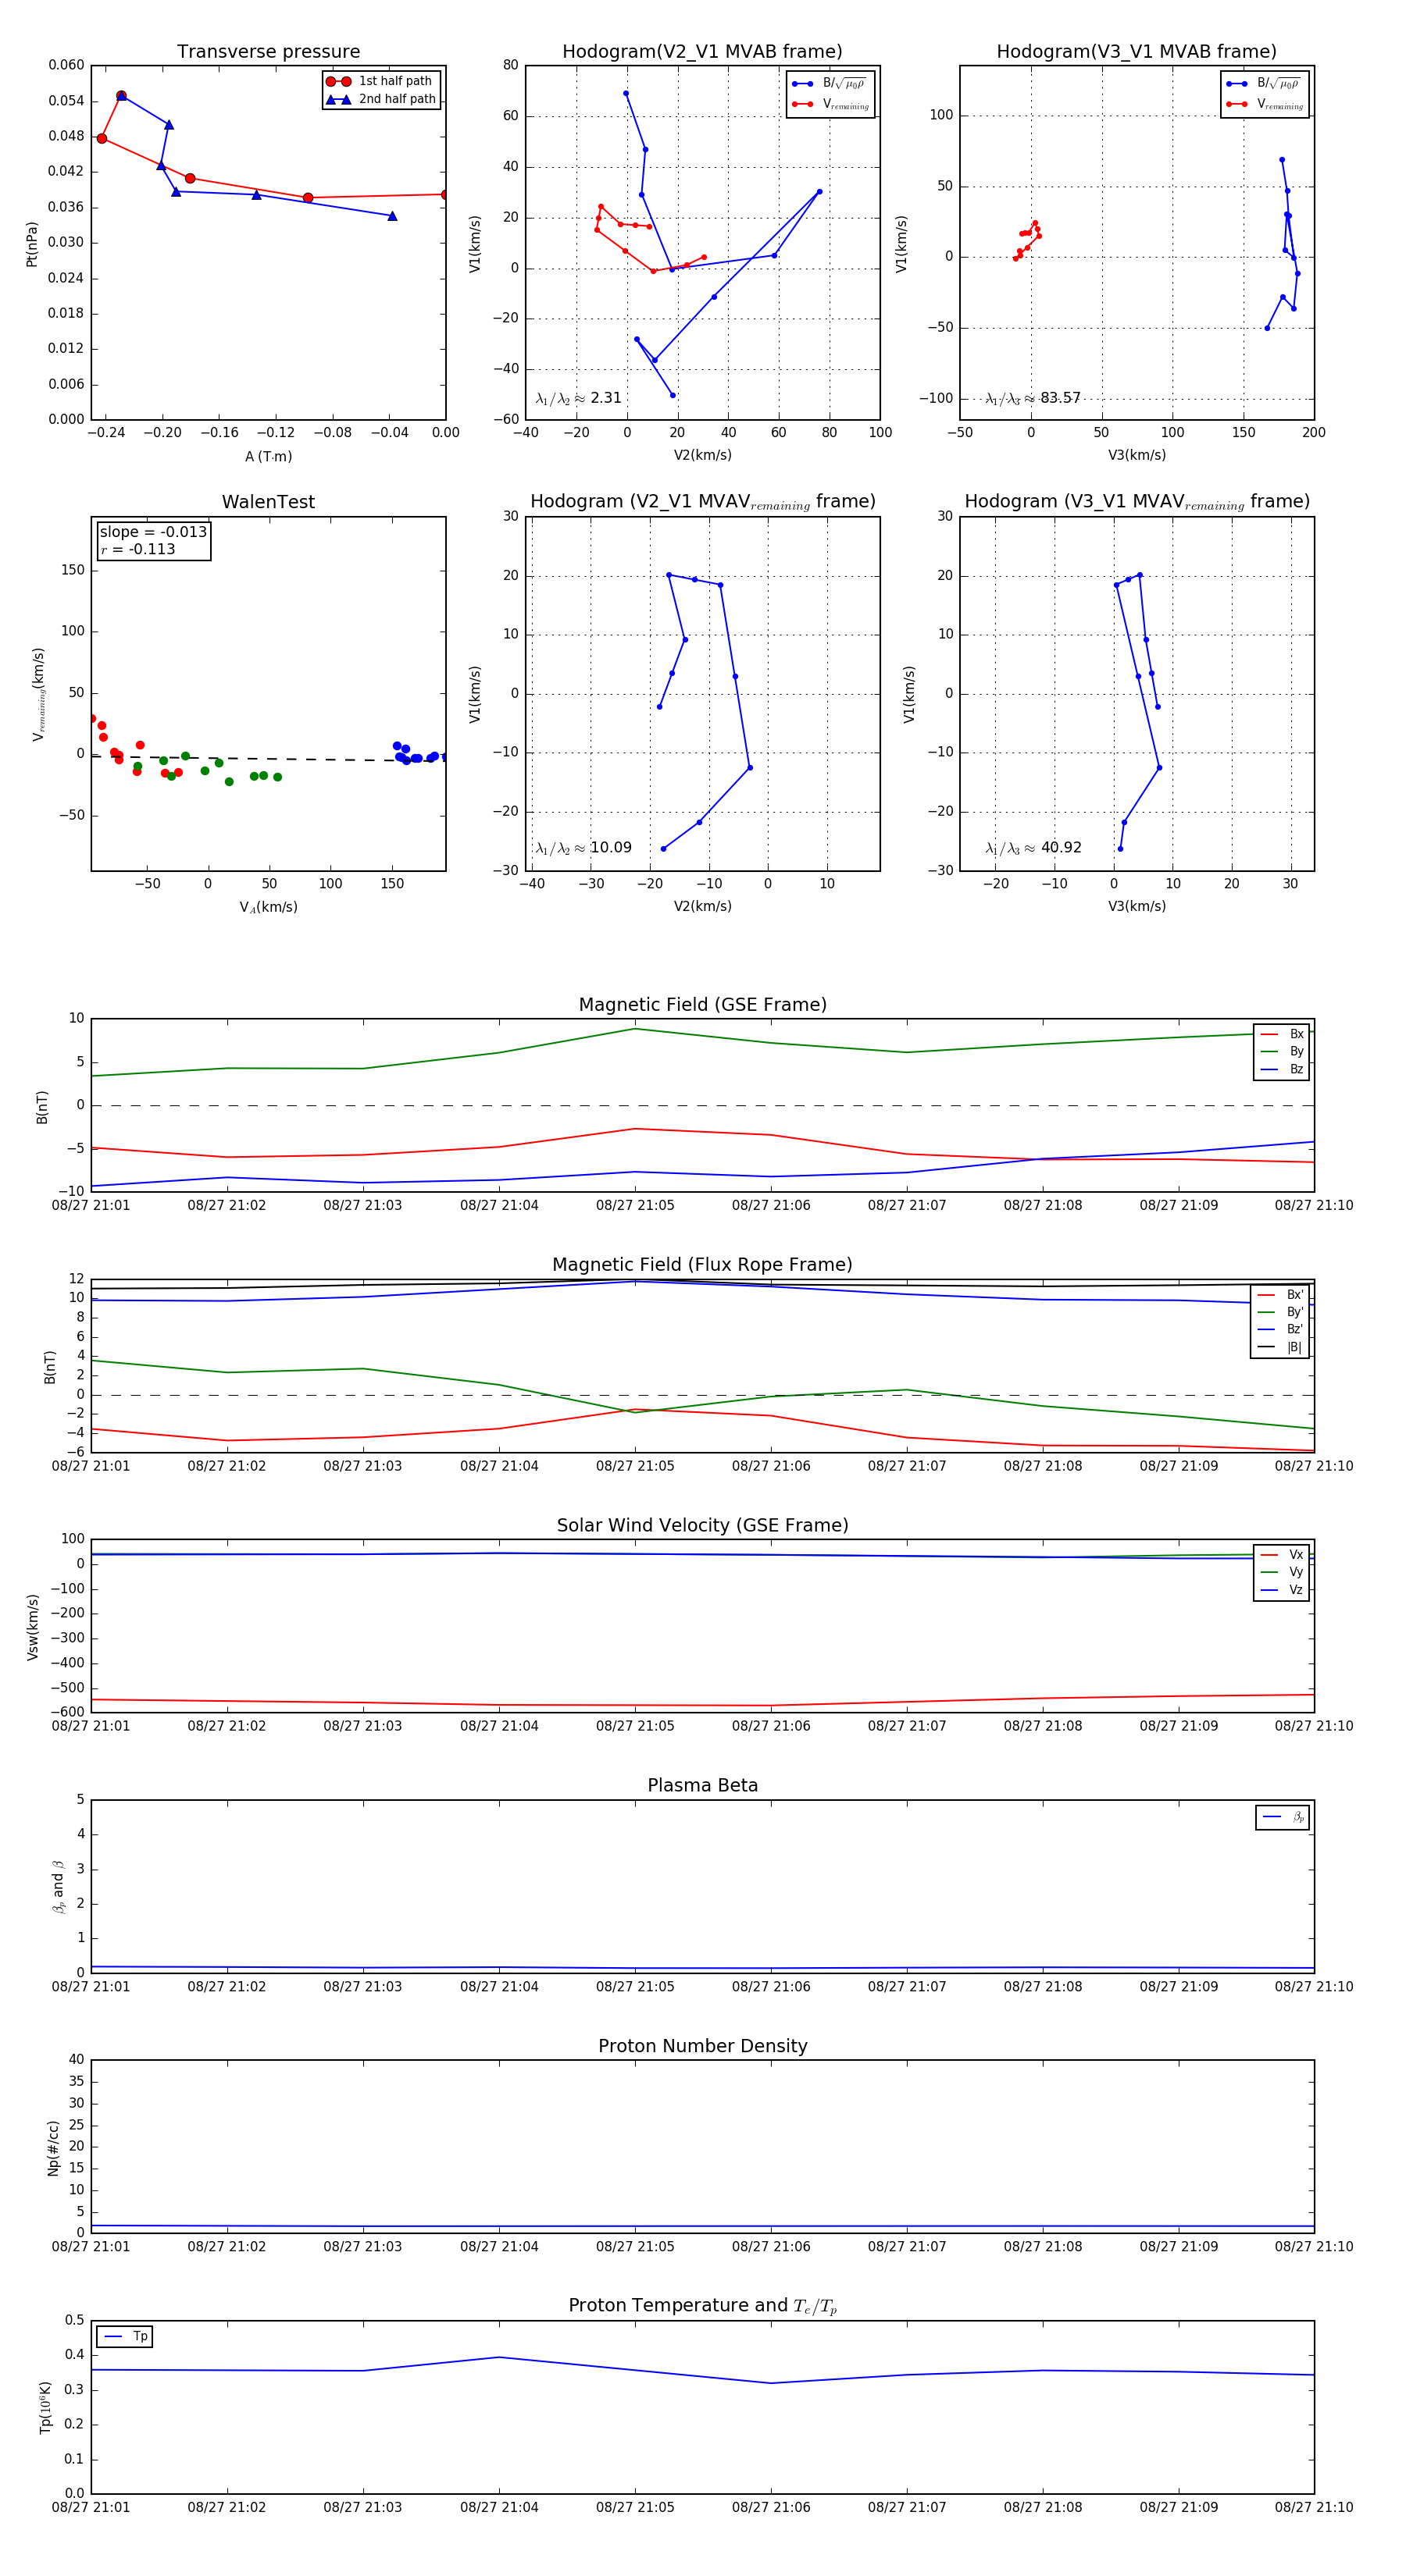Click the "Proton Number Density" title
The width and height of the screenshot is (1406, 2576).
[702, 2046]
